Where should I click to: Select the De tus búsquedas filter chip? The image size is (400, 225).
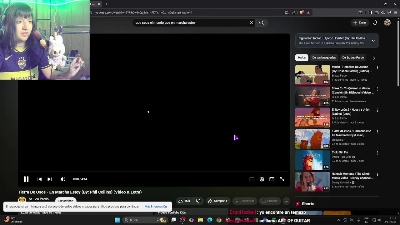pyautogui.click(x=324, y=57)
